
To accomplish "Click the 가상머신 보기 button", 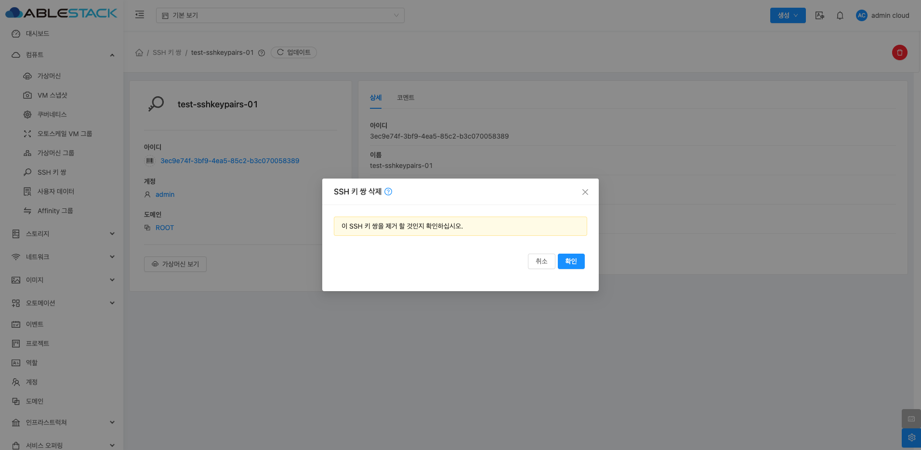I will pyautogui.click(x=175, y=264).
